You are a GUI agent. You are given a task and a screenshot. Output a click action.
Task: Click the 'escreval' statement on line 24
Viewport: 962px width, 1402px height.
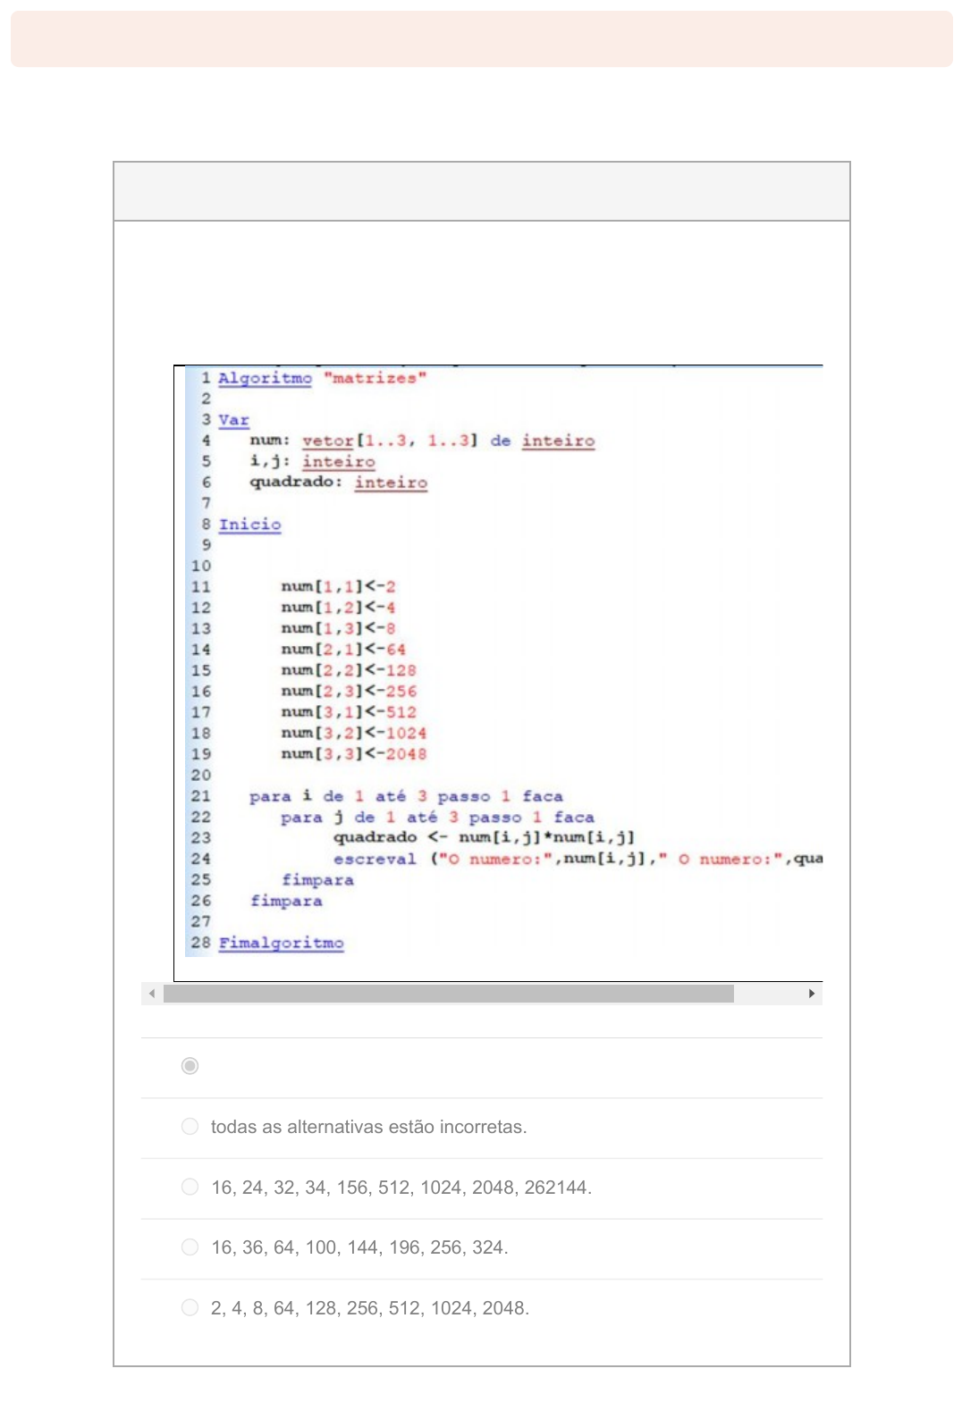tap(375, 859)
